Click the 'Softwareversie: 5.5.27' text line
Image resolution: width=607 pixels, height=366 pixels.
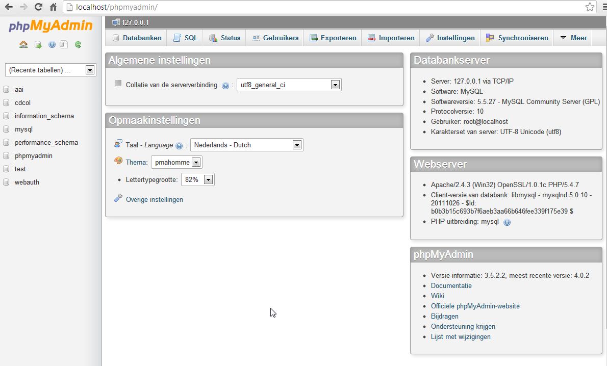[515, 101]
